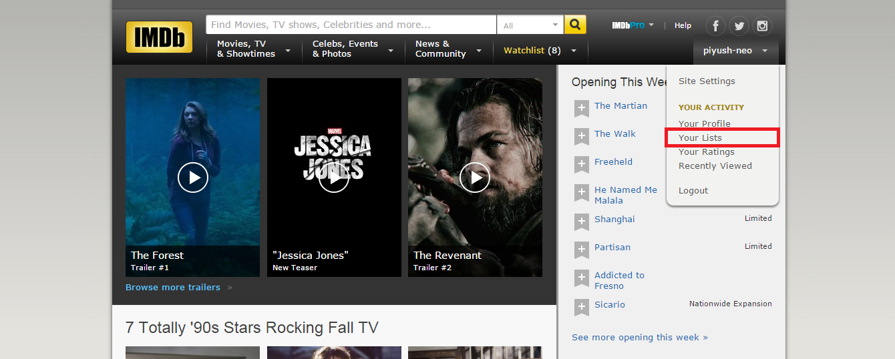Open IMDb's Facebook page icon
This screenshot has width=895, height=359.
(x=715, y=26)
